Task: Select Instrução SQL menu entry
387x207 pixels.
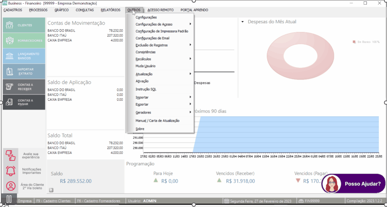Action: click(146, 89)
